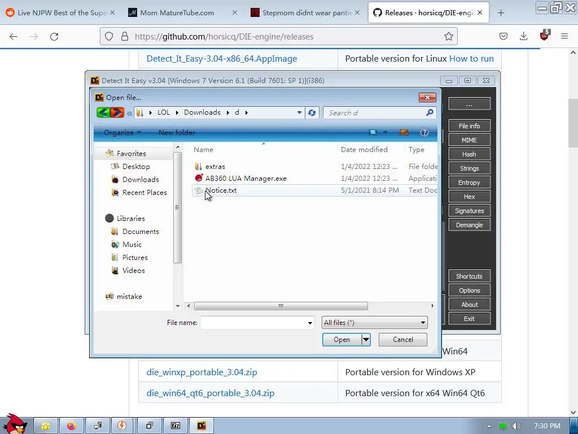Image resolution: width=578 pixels, height=434 pixels.
Task: Click File info in Detect It Easy
Action: [x=469, y=126]
